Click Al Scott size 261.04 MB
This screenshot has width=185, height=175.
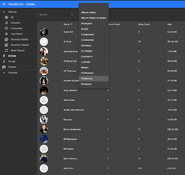(x=172, y=42)
